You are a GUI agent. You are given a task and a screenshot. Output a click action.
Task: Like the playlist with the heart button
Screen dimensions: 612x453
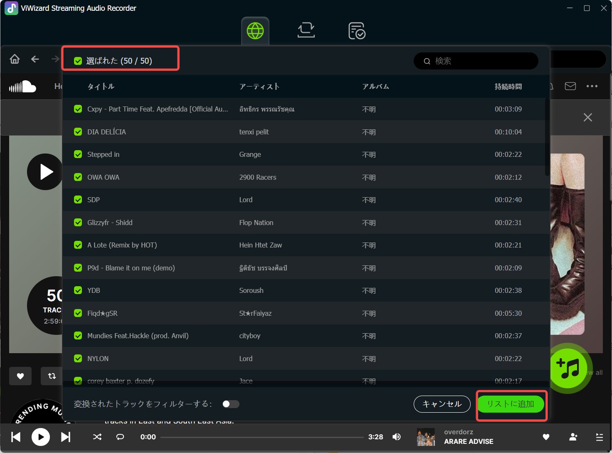point(20,376)
